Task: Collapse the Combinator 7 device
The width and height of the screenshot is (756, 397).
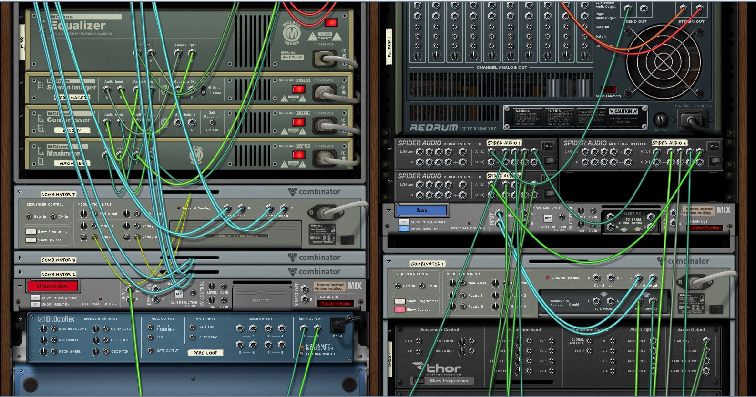Action: pos(20,192)
